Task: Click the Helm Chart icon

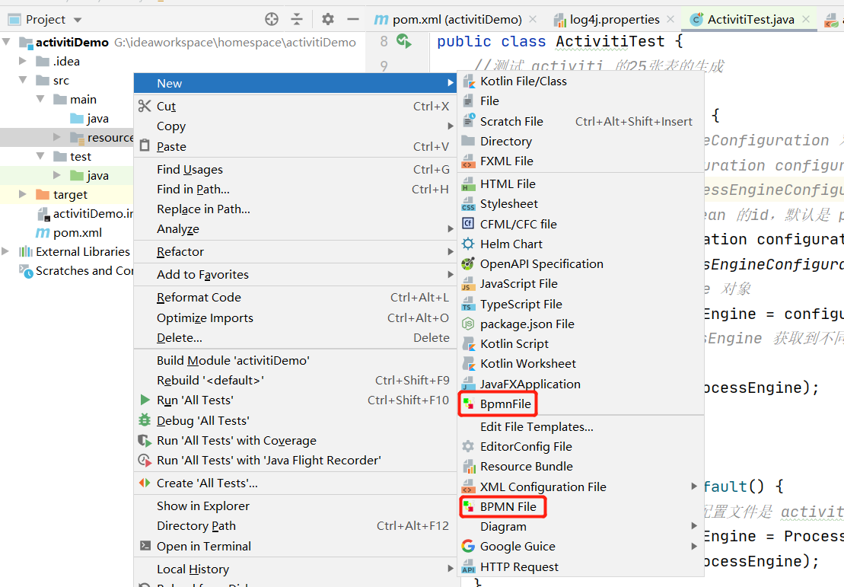Action: click(469, 244)
